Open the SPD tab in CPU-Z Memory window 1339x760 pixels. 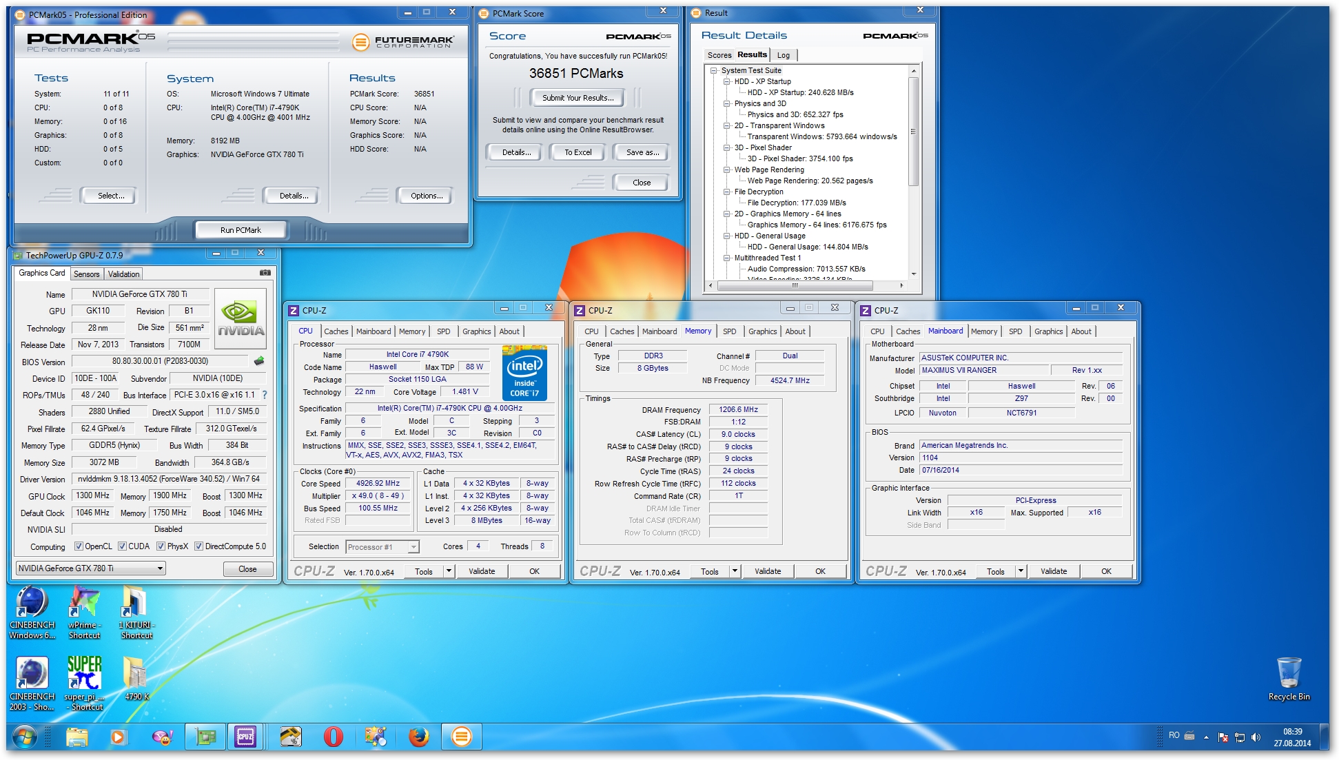tap(729, 331)
